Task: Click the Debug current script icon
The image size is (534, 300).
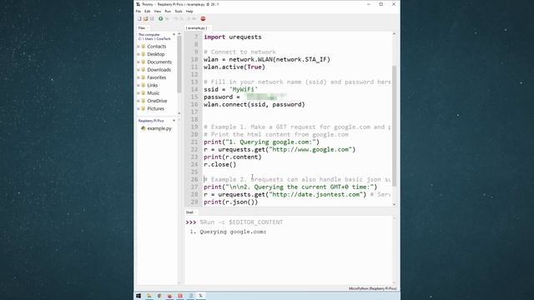Action: point(167,18)
